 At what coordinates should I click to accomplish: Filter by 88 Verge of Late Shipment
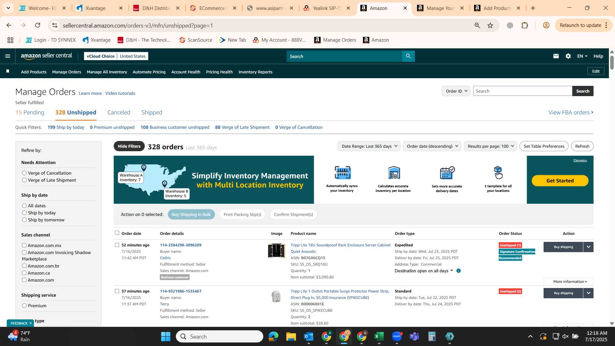tap(242, 127)
